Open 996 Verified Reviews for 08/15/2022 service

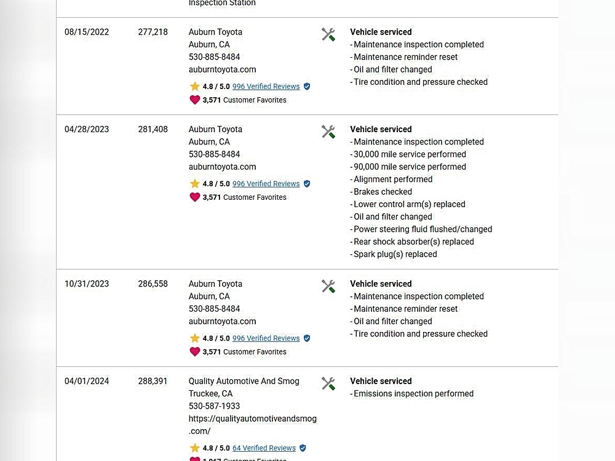point(266,87)
